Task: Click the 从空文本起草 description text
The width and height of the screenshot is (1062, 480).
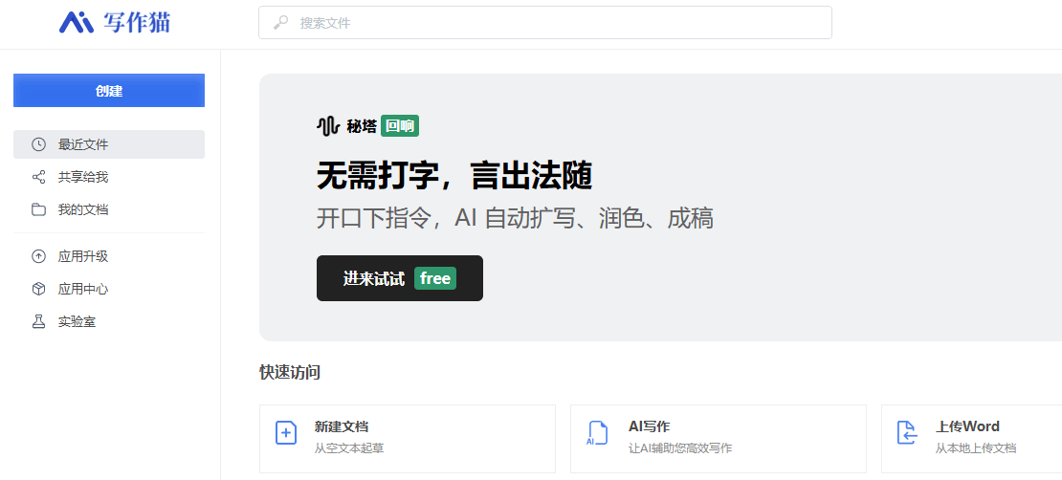Action: 349,448
